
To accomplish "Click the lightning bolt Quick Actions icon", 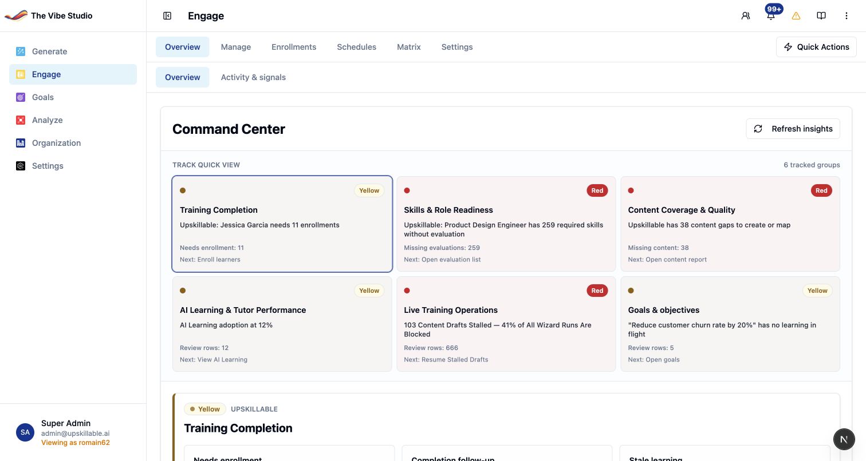I will (788, 47).
